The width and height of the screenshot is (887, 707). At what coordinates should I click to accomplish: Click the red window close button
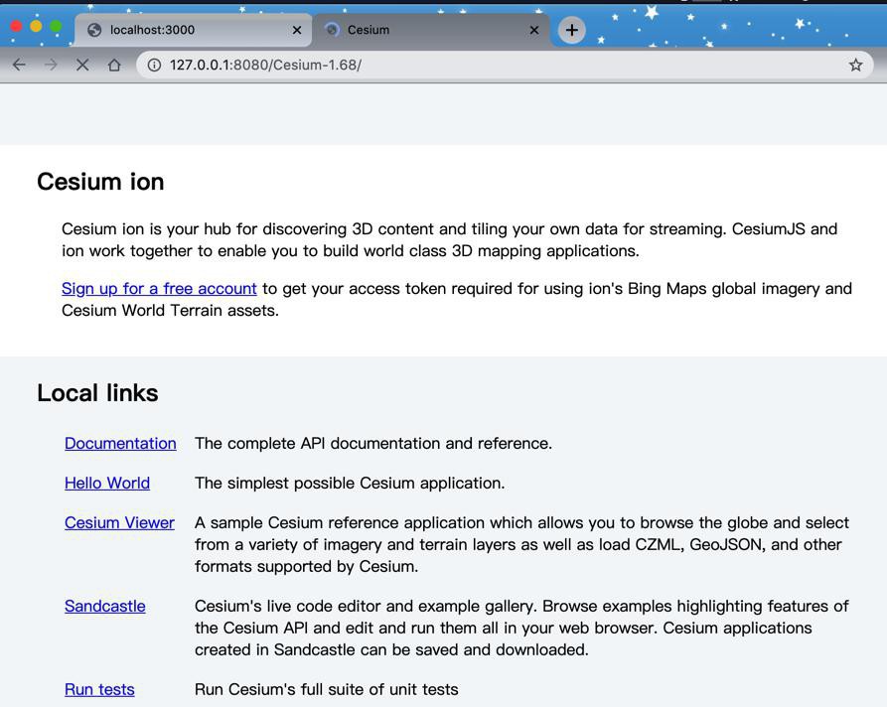point(16,26)
